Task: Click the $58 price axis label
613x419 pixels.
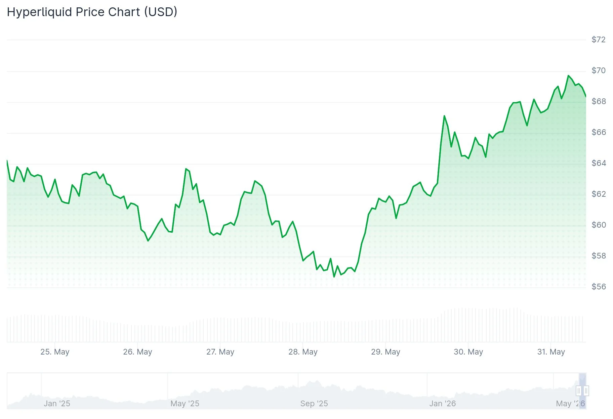Action: click(599, 256)
